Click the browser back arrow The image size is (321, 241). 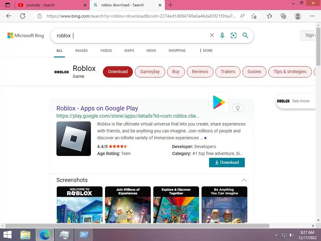[x=8, y=16]
